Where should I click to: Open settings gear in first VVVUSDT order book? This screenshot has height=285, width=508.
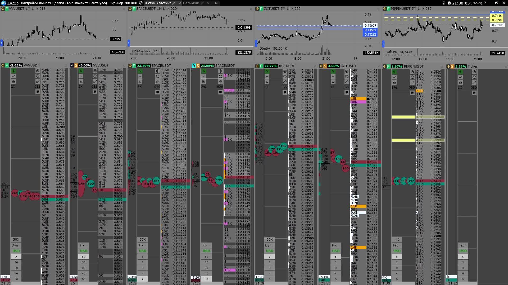click(x=38, y=71)
